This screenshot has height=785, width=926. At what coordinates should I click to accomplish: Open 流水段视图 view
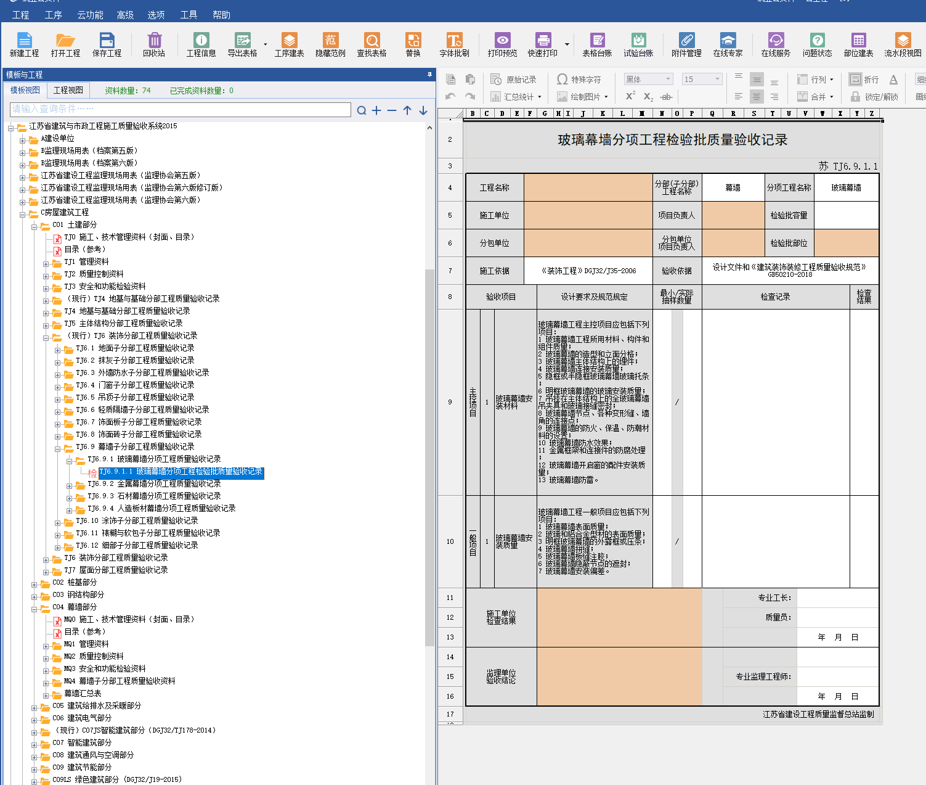pyautogui.click(x=903, y=44)
